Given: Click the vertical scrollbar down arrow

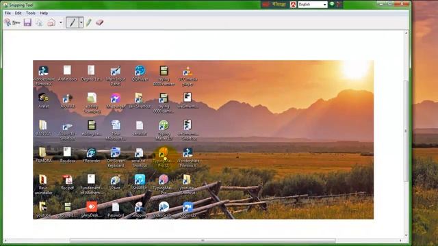Looking at the screenshot, I should (x=406, y=235).
